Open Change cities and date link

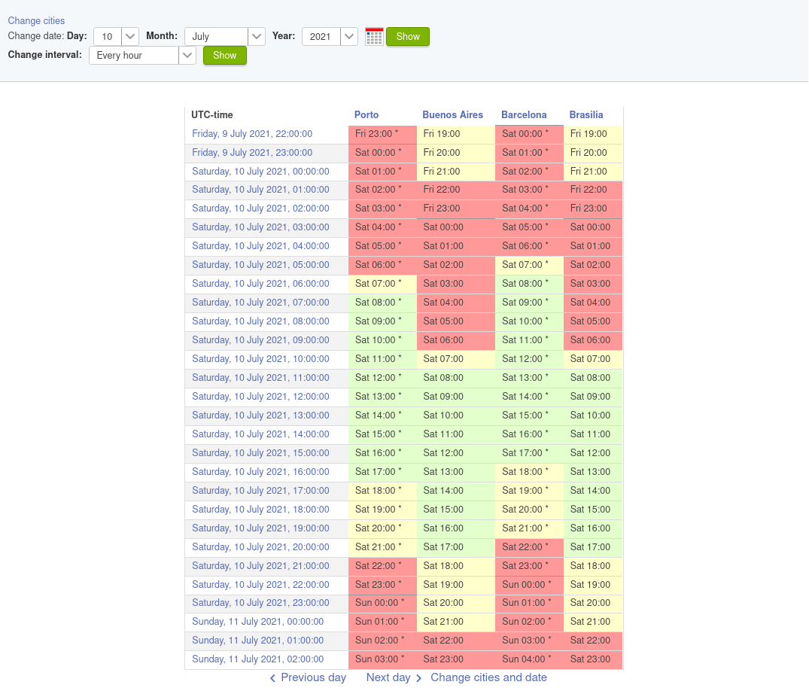(x=488, y=677)
